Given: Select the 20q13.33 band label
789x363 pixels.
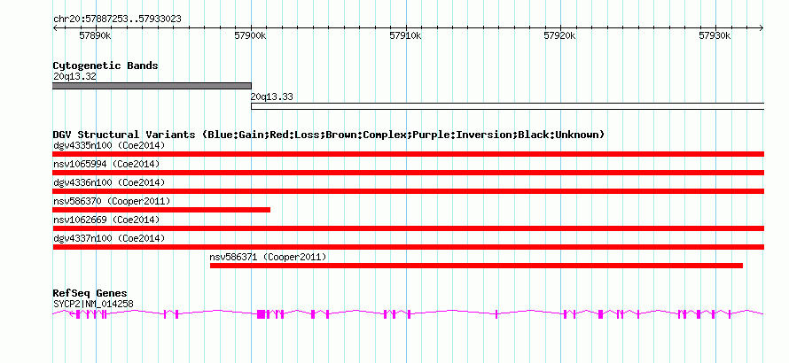Looking at the screenshot, I should (x=272, y=97).
